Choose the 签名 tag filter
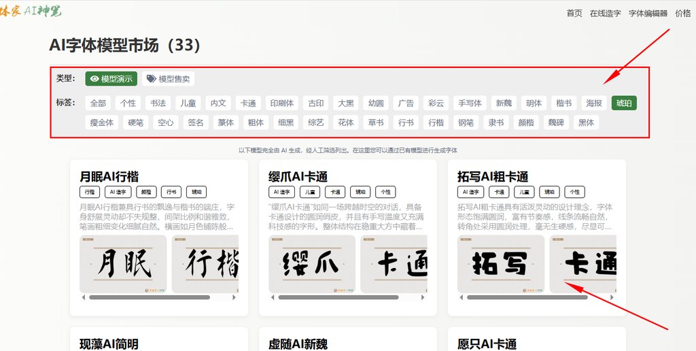This screenshot has height=351, width=696. coord(196,122)
